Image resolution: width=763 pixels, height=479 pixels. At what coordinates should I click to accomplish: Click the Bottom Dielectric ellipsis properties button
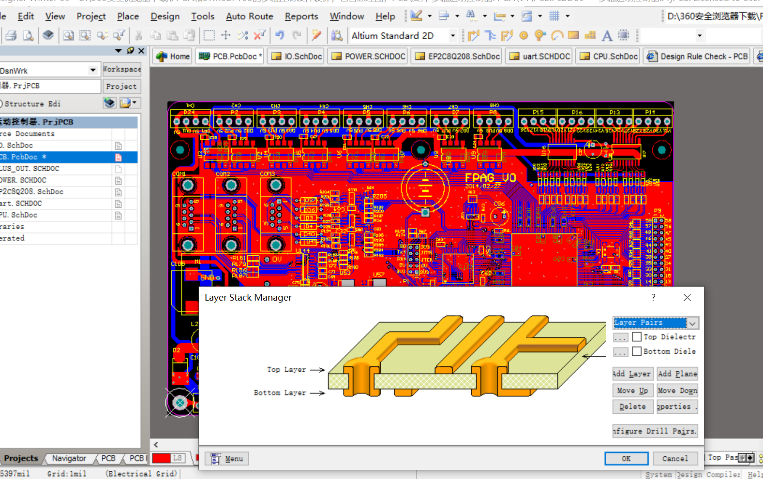[x=620, y=352]
